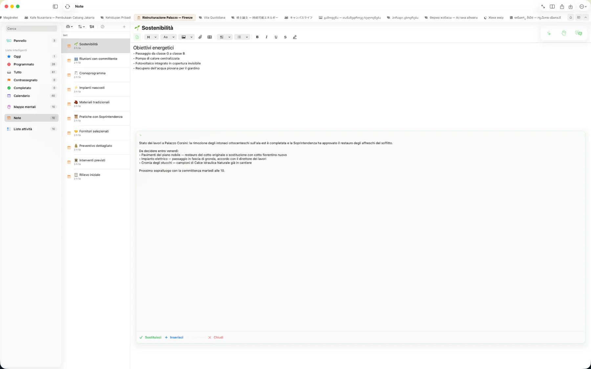The image size is (591, 369).
Task: Open the Tutto smart list
Action: [32, 72]
